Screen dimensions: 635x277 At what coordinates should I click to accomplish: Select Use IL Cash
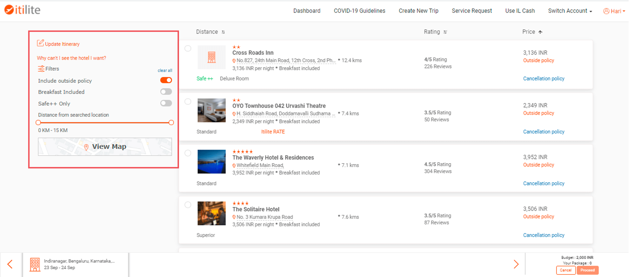pos(520,11)
